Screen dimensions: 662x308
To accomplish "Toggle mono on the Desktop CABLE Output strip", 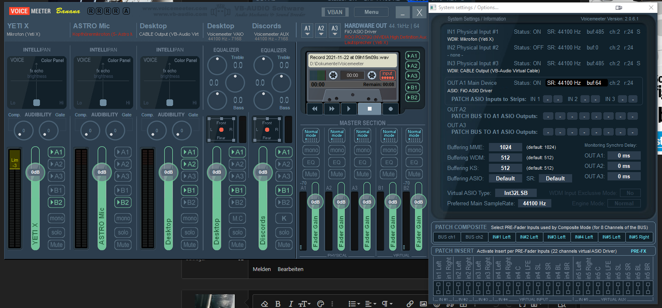I will (189, 218).
